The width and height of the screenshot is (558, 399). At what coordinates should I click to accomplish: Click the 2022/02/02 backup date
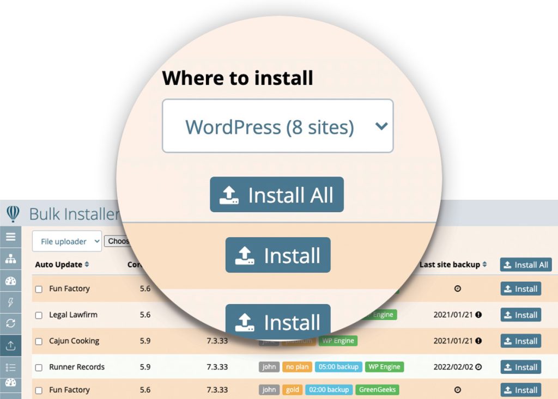pyautogui.click(x=453, y=367)
